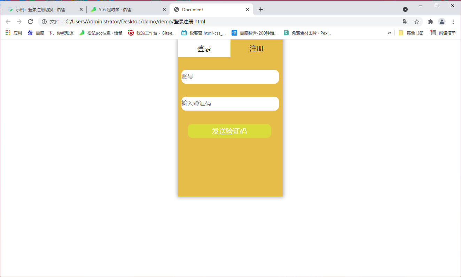The width and height of the screenshot is (461, 277).
Task: Select the Document browser tab
Action: coord(211,10)
